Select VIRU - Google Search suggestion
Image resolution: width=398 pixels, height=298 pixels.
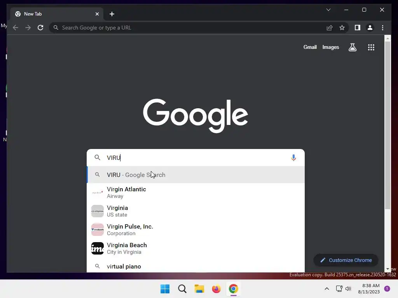pos(196,175)
